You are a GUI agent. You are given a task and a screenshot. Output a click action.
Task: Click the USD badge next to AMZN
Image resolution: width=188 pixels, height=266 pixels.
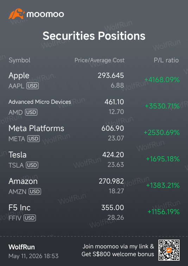tap(35, 192)
